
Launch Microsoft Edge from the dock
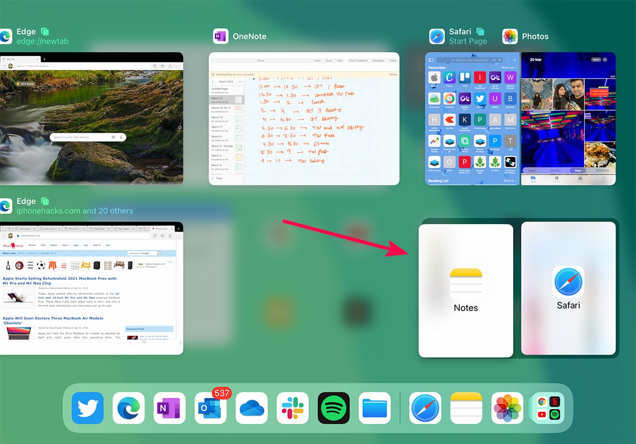(129, 408)
